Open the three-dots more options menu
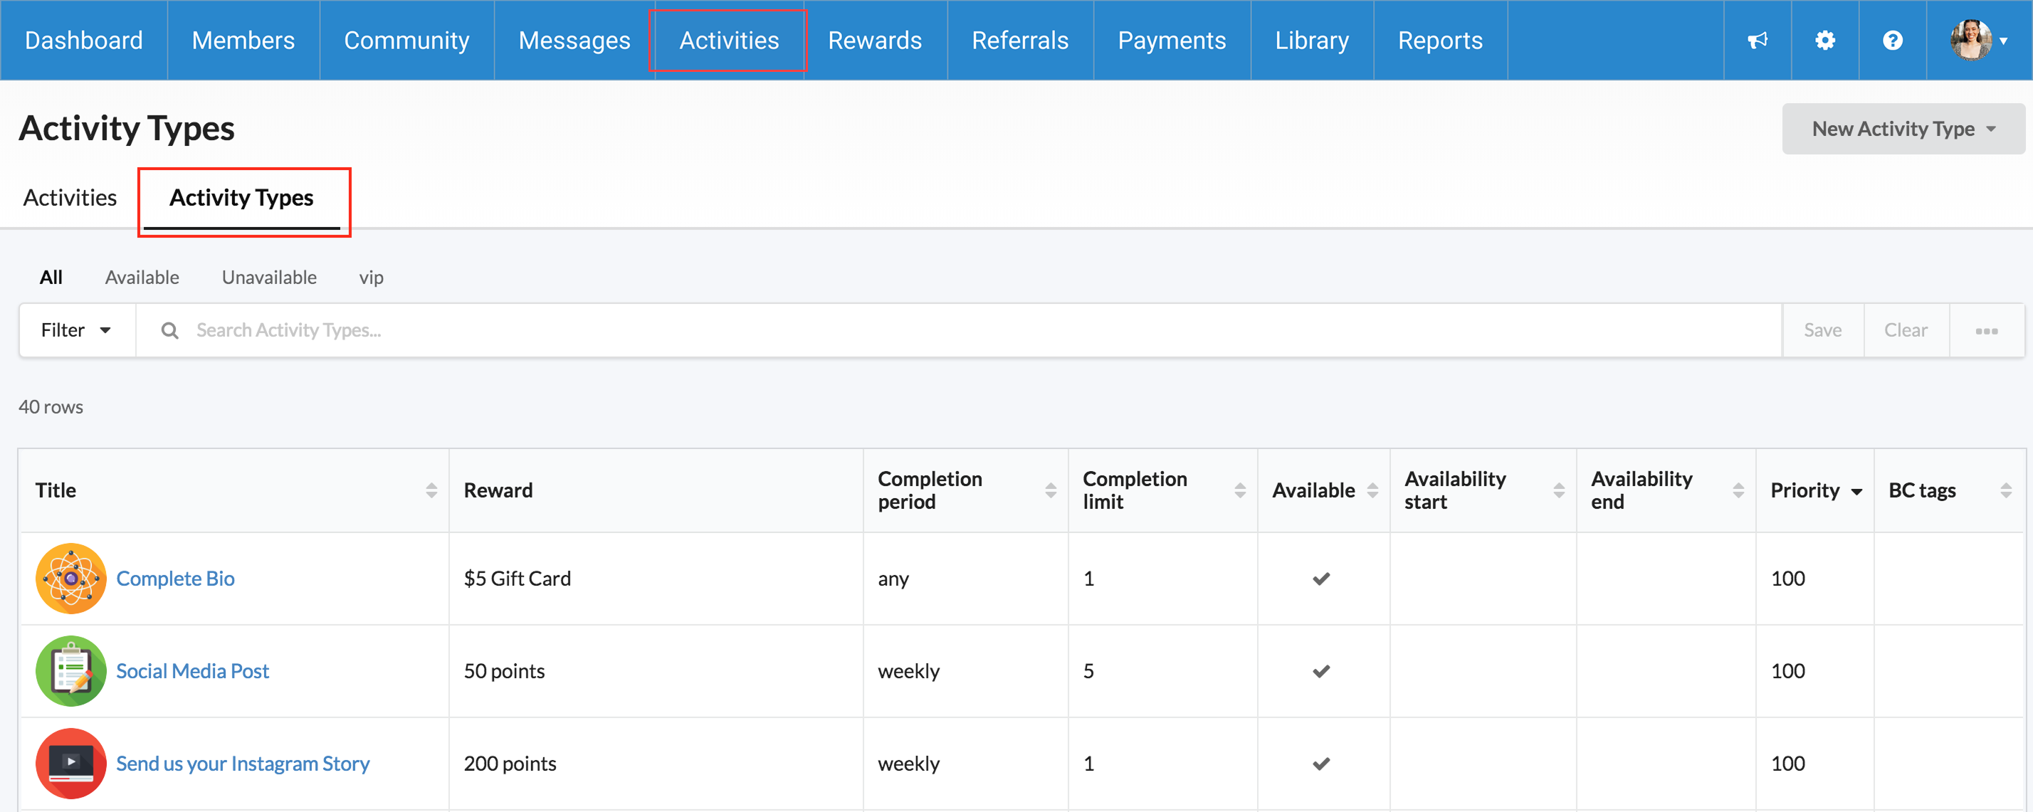This screenshot has height=812, width=2033. [x=1985, y=331]
